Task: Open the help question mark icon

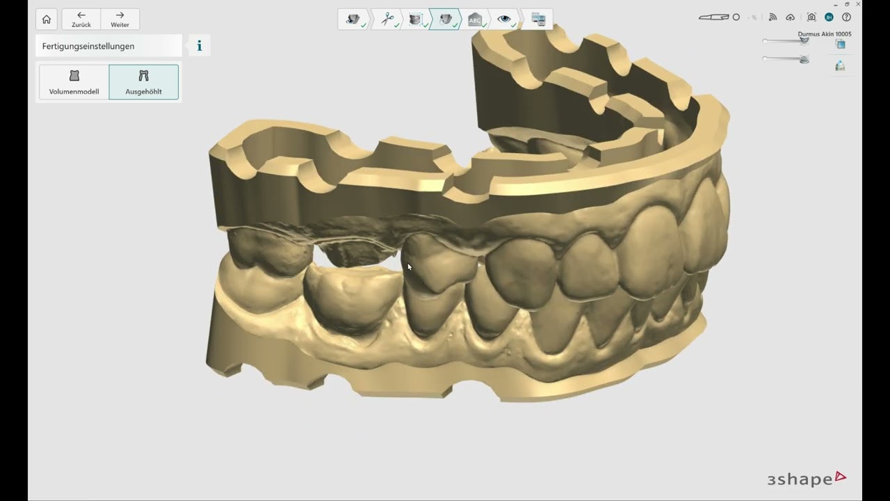Action: click(x=846, y=17)
